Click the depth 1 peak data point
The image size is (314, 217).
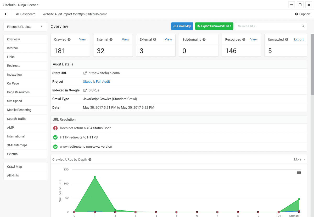[x=95, y=177]
